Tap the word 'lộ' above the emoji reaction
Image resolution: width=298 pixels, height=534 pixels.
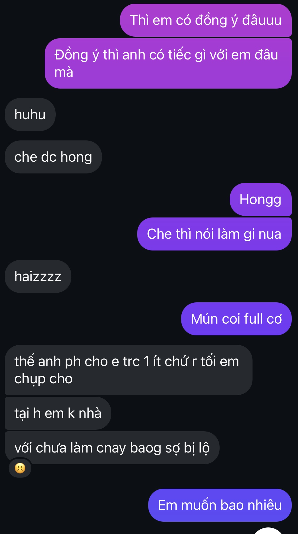coord(204,448)
